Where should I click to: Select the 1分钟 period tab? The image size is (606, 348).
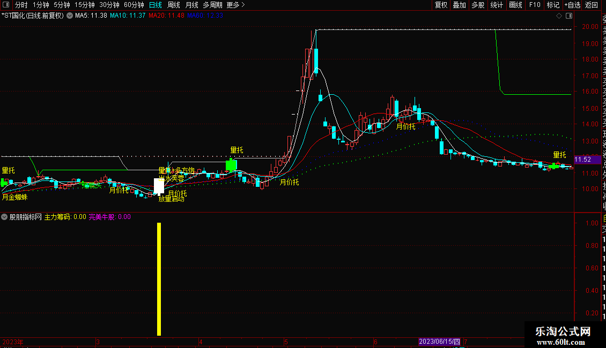41,5
